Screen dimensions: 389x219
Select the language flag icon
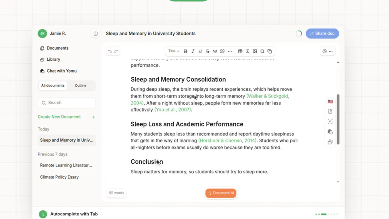[330, 102]
